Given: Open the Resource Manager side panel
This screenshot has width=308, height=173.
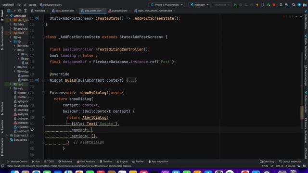Looking at the screenshot, I should (2, 38).
